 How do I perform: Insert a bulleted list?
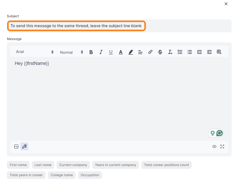tap(190, 52)
